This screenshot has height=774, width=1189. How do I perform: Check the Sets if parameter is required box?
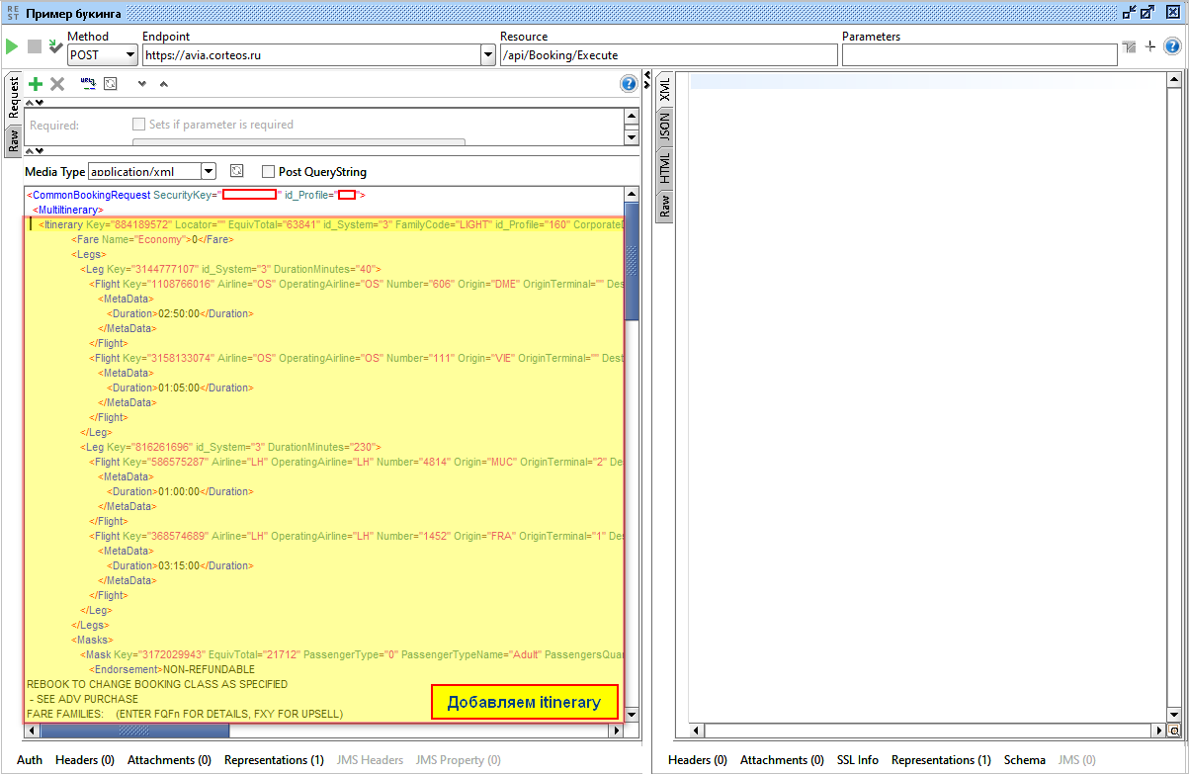pos(139,125)
